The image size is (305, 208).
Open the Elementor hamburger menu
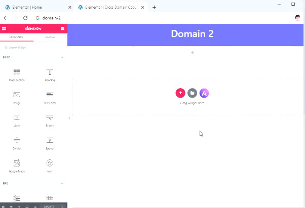pos(4,28)
